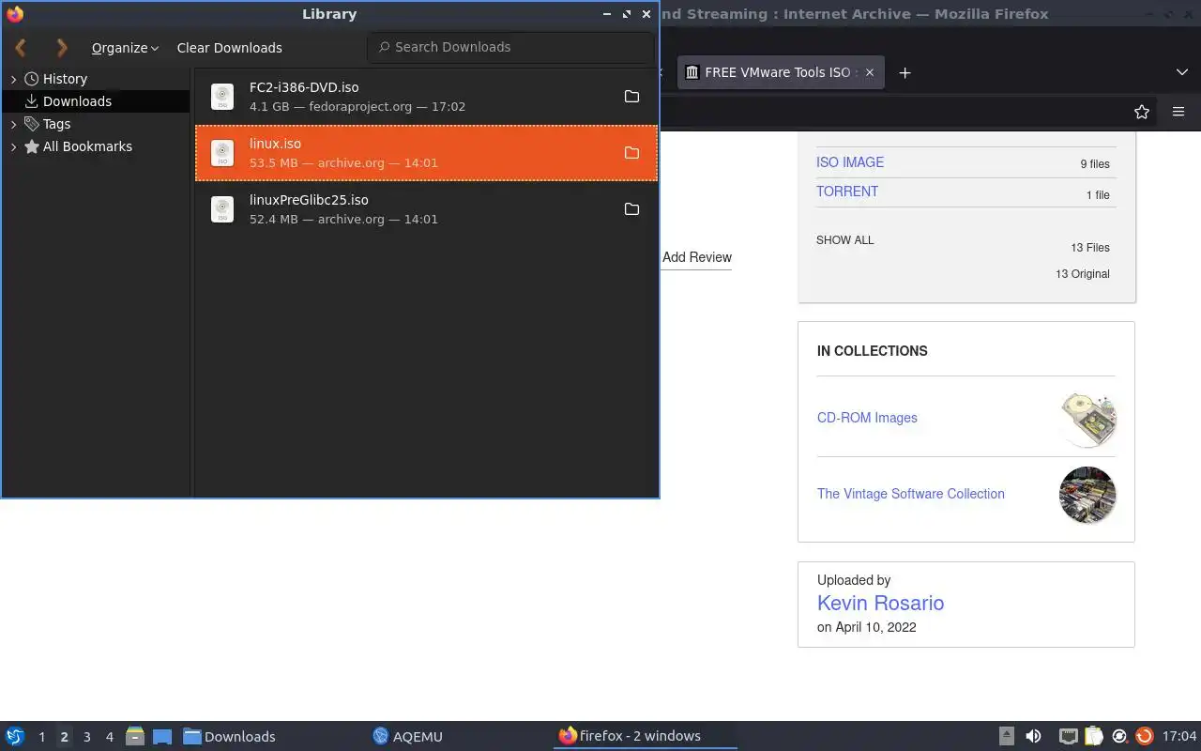Focus the Search Downloads field
The height and width of the screenshot is (751, 1201).
tap(510, 47)
